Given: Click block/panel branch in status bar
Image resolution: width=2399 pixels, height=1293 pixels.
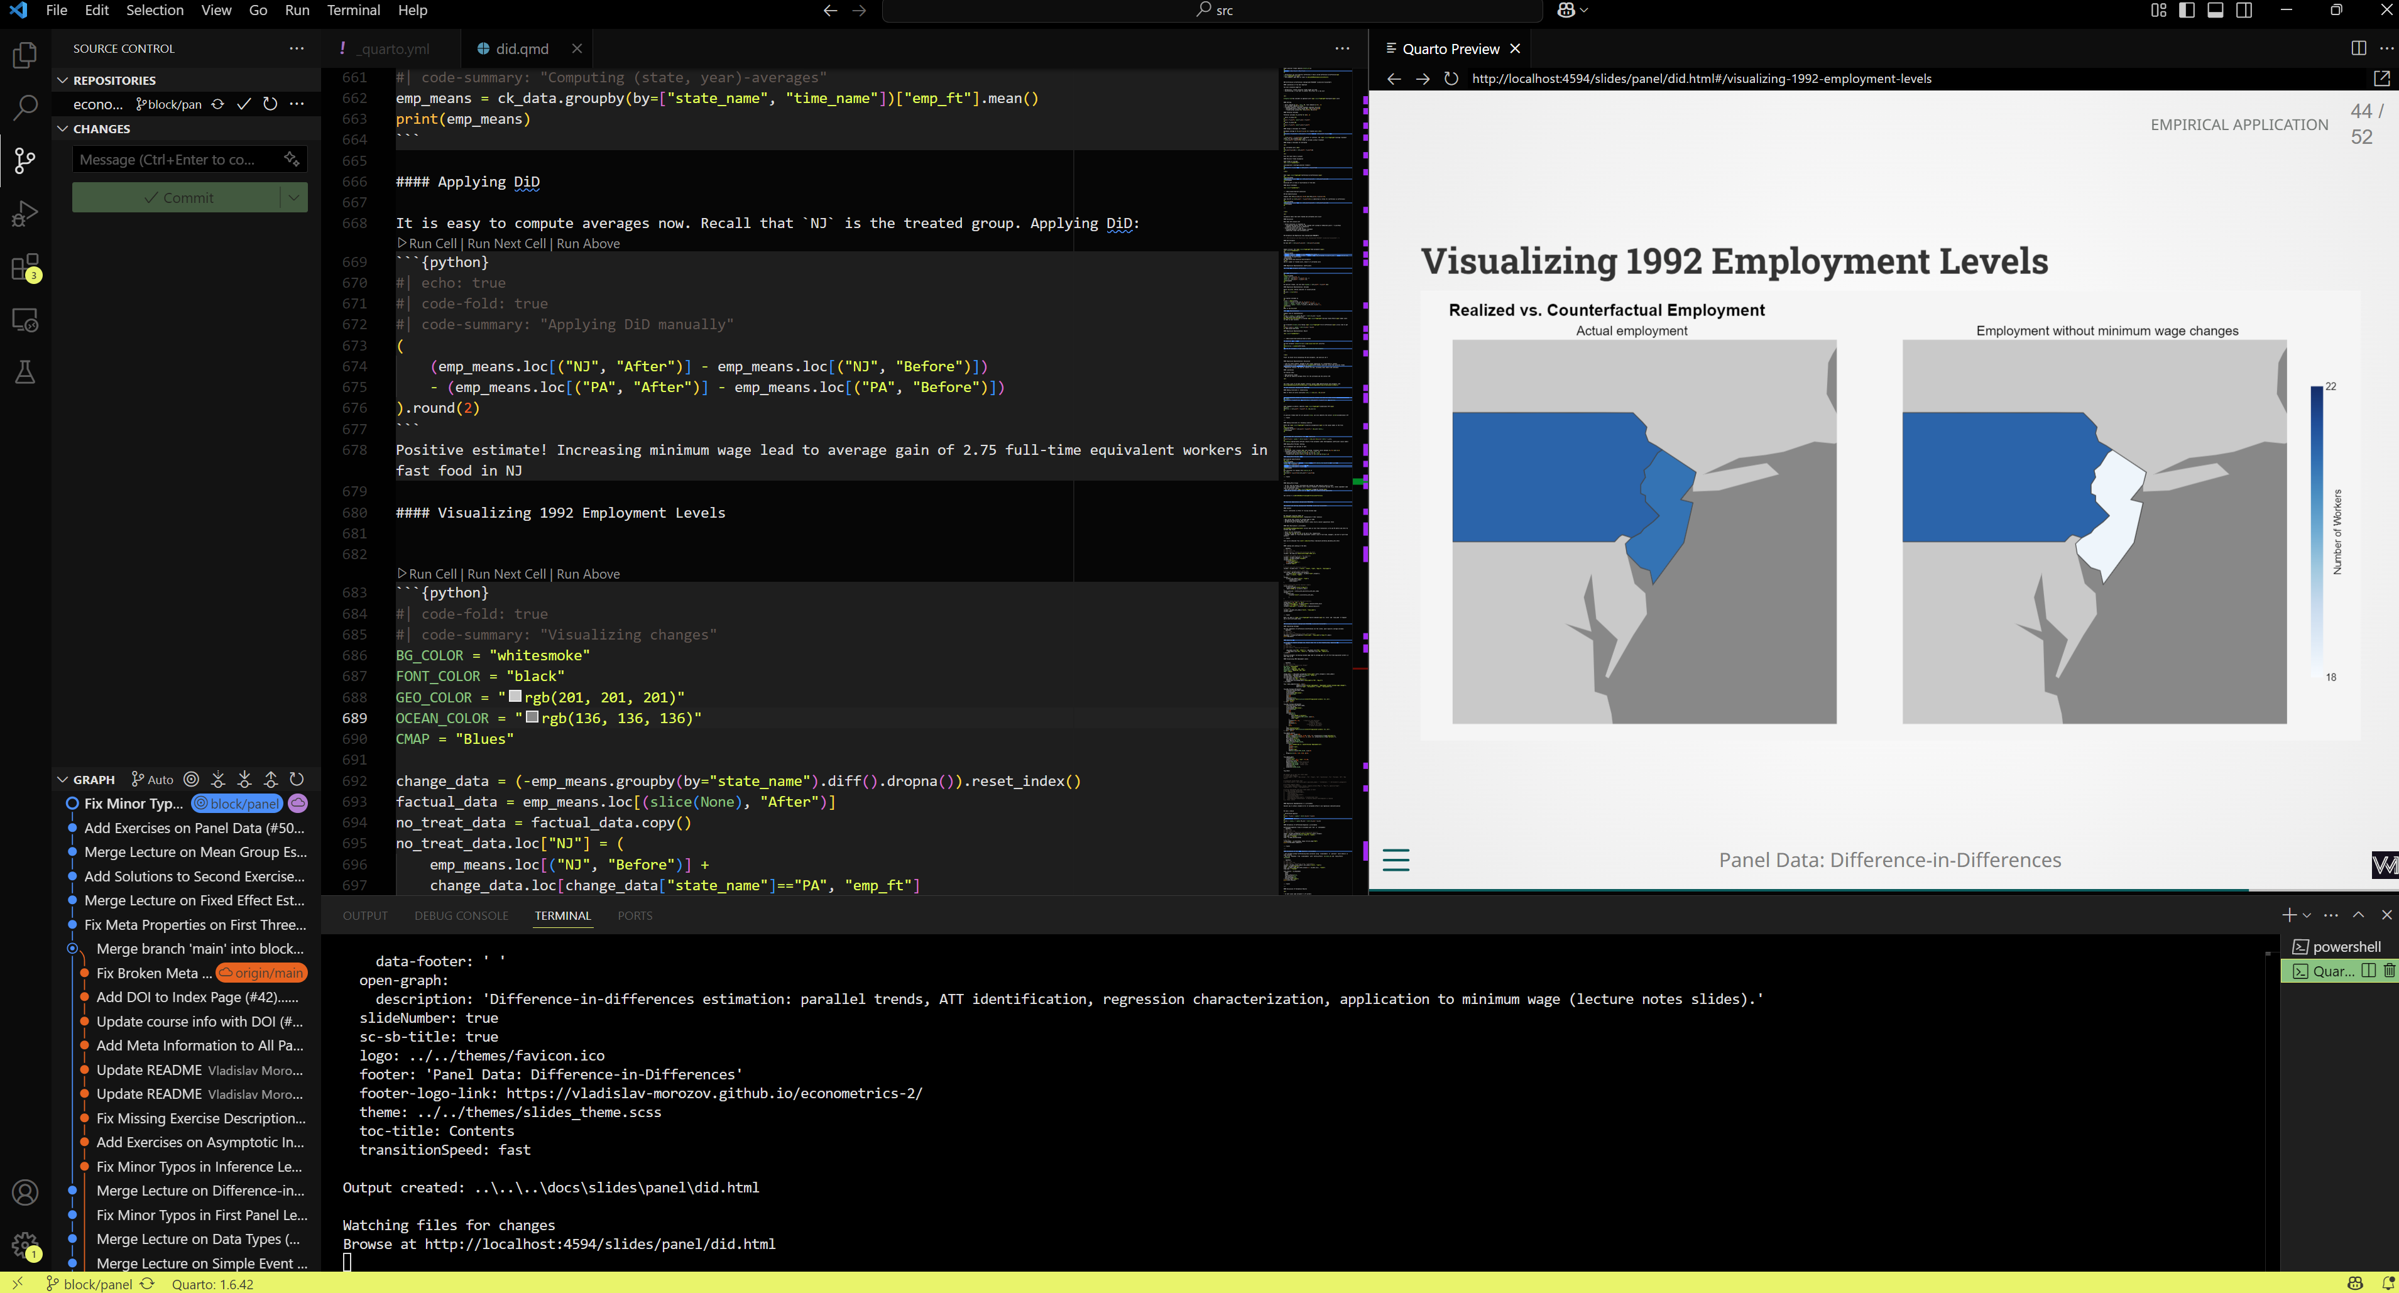Looking at the screenshot, I should (x=89, y=1284).
